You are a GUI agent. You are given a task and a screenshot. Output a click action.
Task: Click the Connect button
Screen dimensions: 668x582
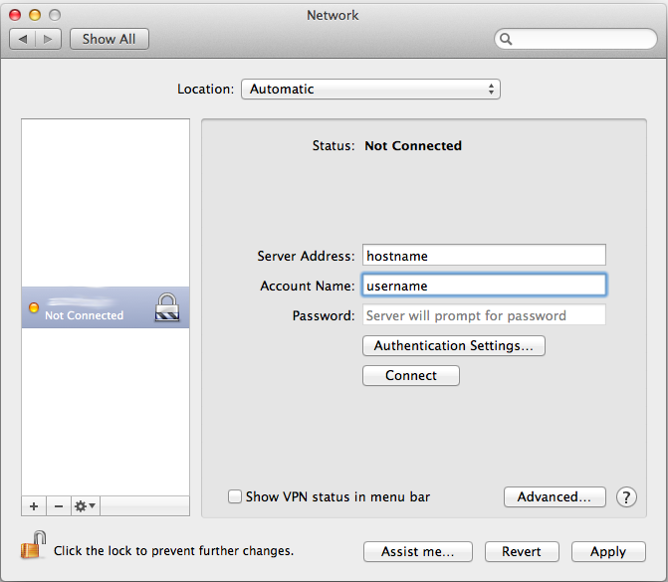410,376
